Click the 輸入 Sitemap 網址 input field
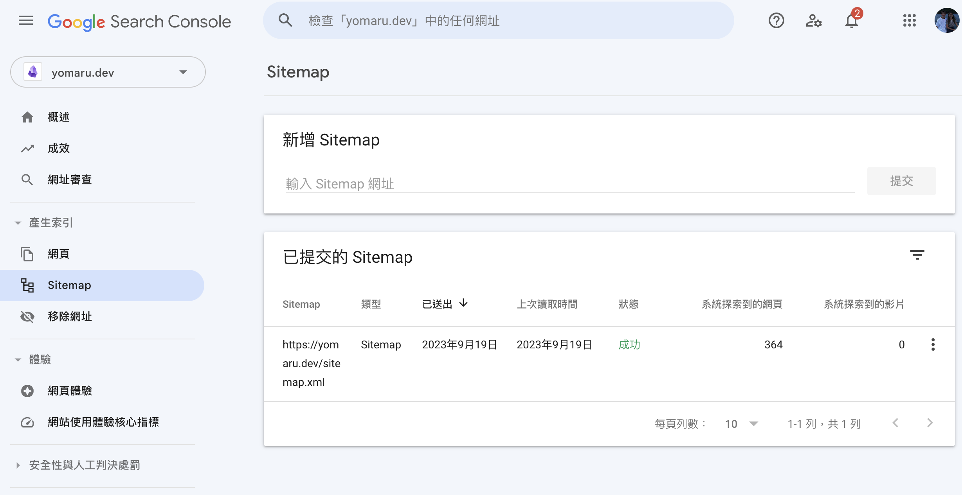The height and width of the screenshot is (495, 962). pyautogui.click(x=570, y=183)
